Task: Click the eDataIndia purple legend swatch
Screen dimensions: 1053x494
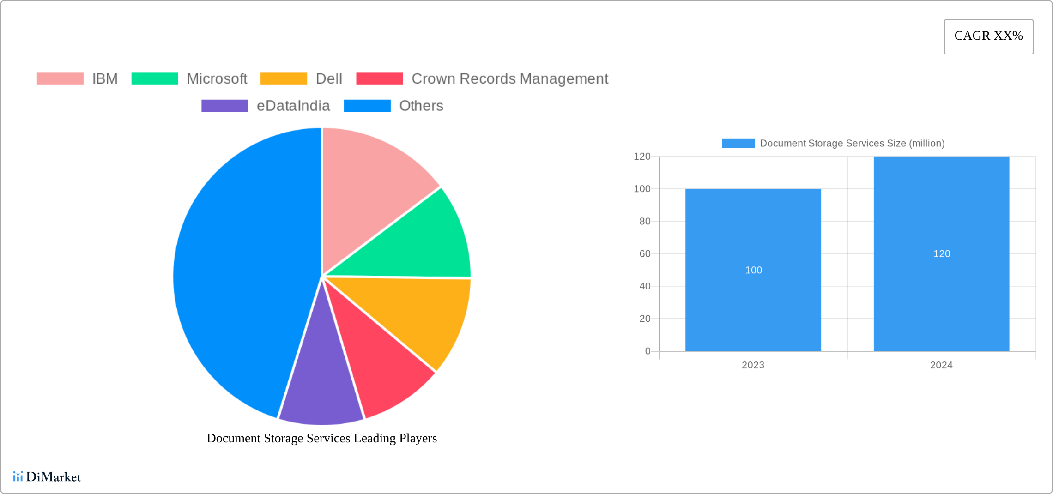Action: click(224, 106)
